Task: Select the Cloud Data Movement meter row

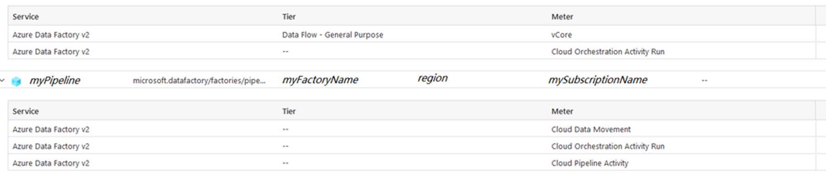Action: [412, 129]
